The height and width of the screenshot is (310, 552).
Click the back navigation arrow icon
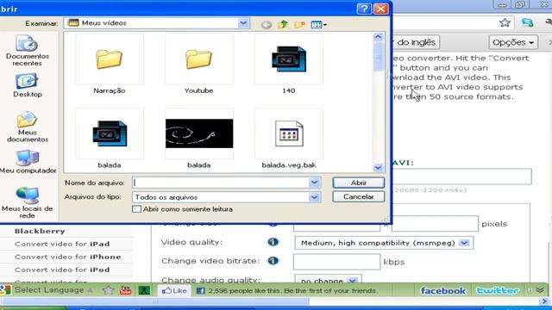coord(267,25)
